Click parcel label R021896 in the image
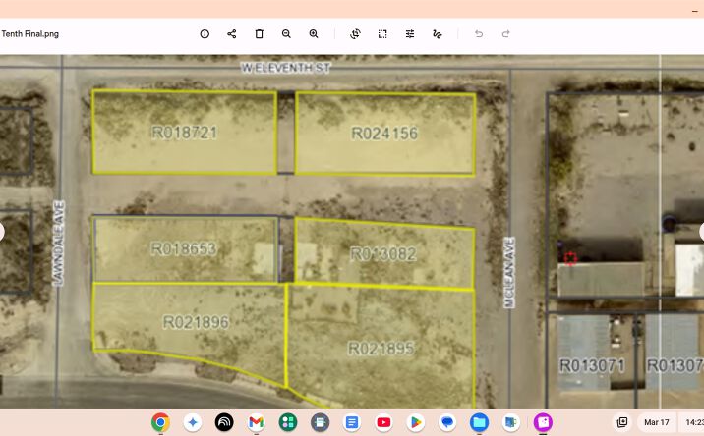704x436 pixels. coord(196,322)
